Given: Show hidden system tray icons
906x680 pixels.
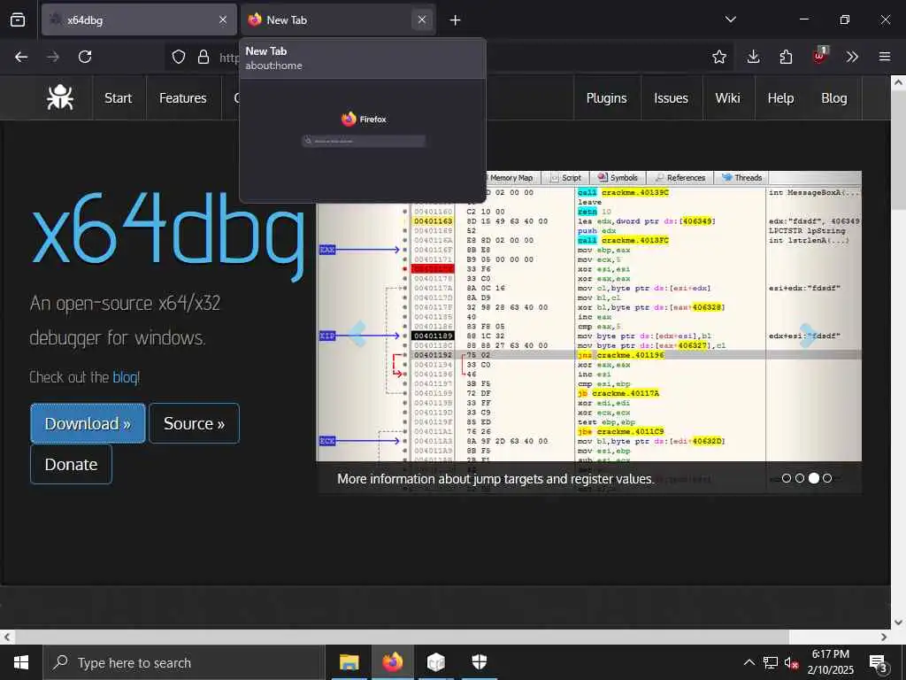Looking at the screenshot, I should [x=749, y=662].
